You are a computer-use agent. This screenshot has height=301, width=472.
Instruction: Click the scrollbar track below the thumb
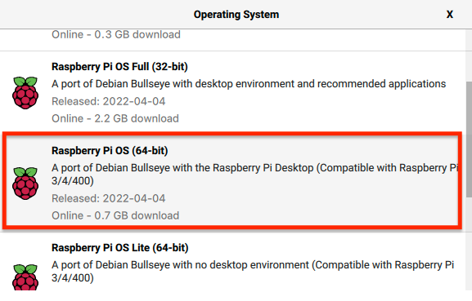point(469,244)
